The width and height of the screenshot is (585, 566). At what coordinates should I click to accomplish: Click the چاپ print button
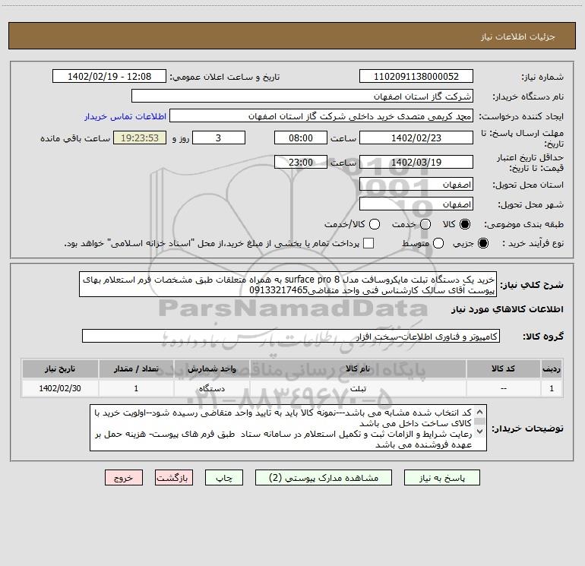[224, 478]
